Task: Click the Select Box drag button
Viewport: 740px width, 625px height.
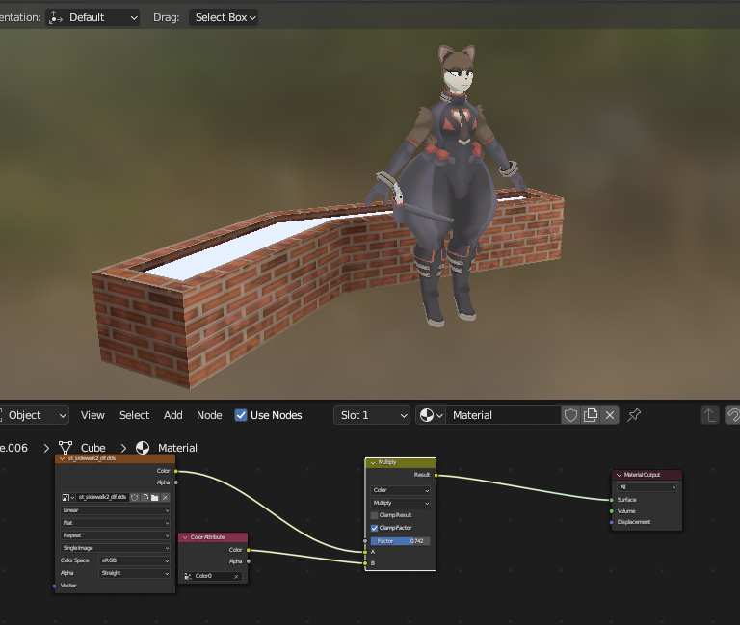Action: click(225, 17)
